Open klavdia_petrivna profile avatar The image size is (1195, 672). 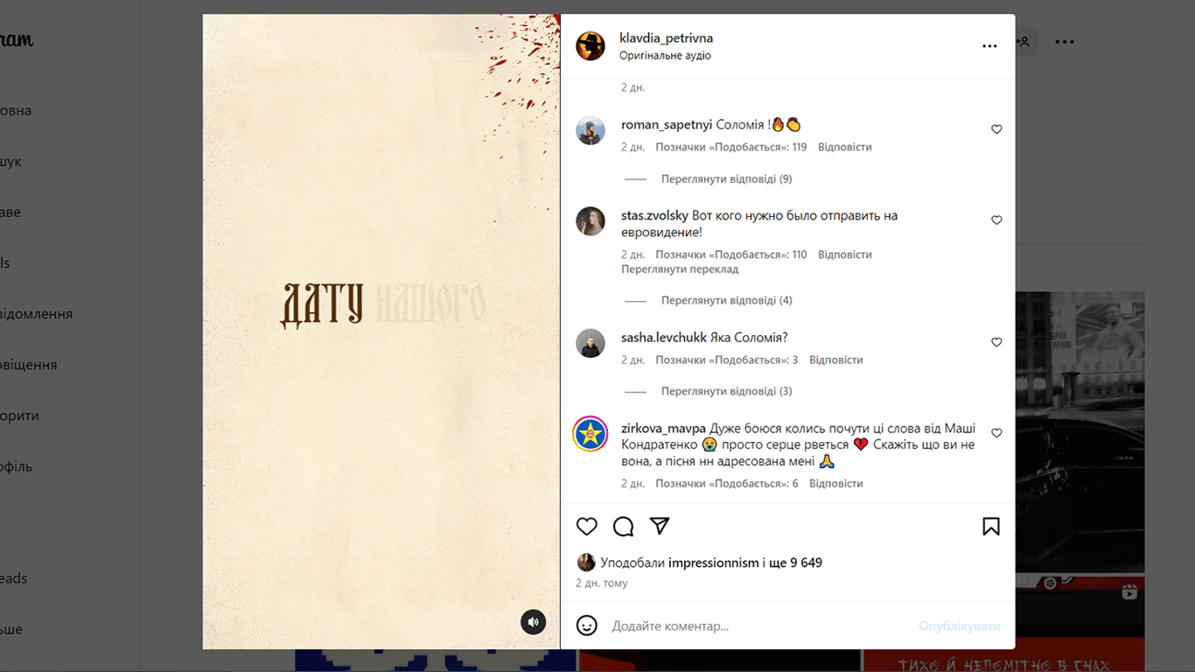[x=591, y=45]
